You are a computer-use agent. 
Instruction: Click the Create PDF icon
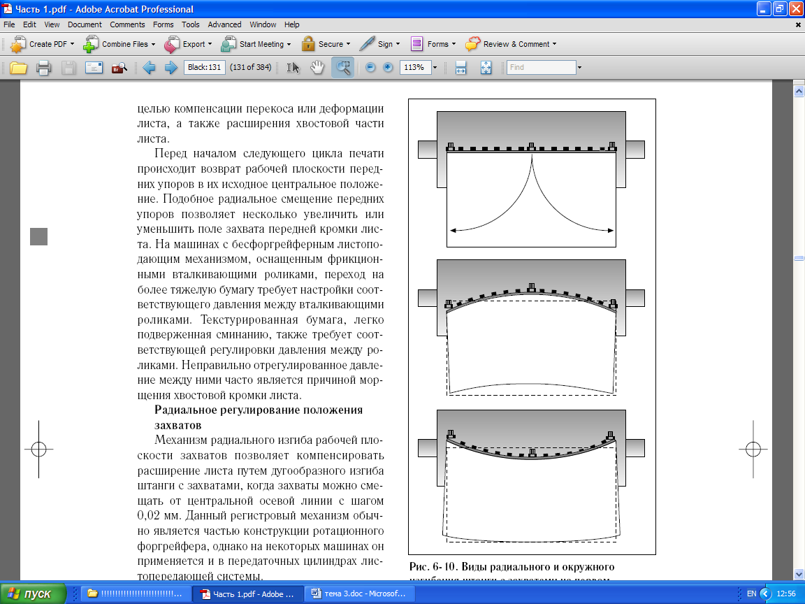click(x=18, y=44)
